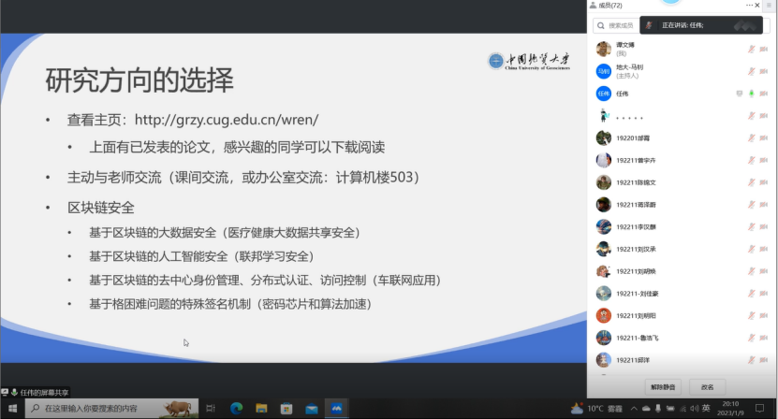Click the camera-off icon for 地大-马钊
Viewport: 778px width, 419px height.
(x=763, y=71)
